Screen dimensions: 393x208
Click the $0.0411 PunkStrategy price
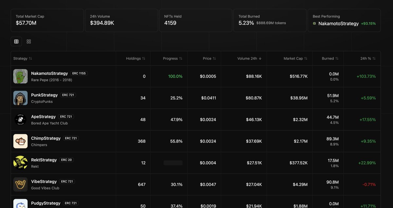[x=208, y=98]
